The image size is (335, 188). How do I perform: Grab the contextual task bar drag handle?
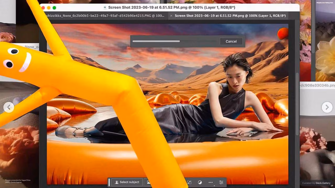[x=109, y=182]
